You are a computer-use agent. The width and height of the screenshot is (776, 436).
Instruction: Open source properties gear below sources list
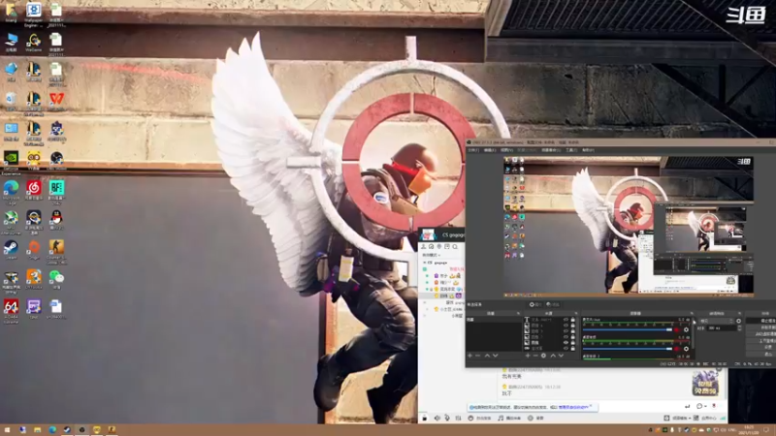[543, 356]
